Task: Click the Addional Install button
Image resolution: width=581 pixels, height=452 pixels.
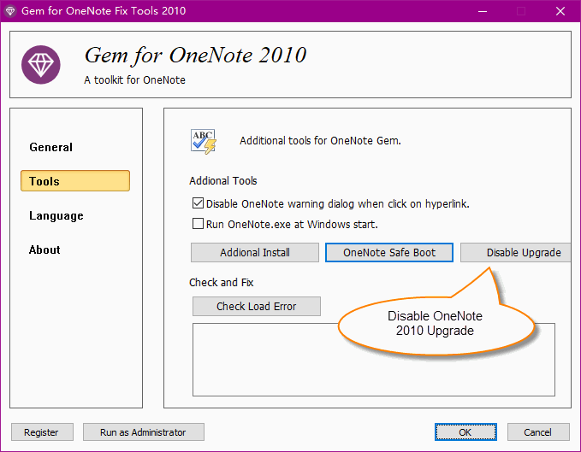Action: pyautogui.click(x=255, y=253)
